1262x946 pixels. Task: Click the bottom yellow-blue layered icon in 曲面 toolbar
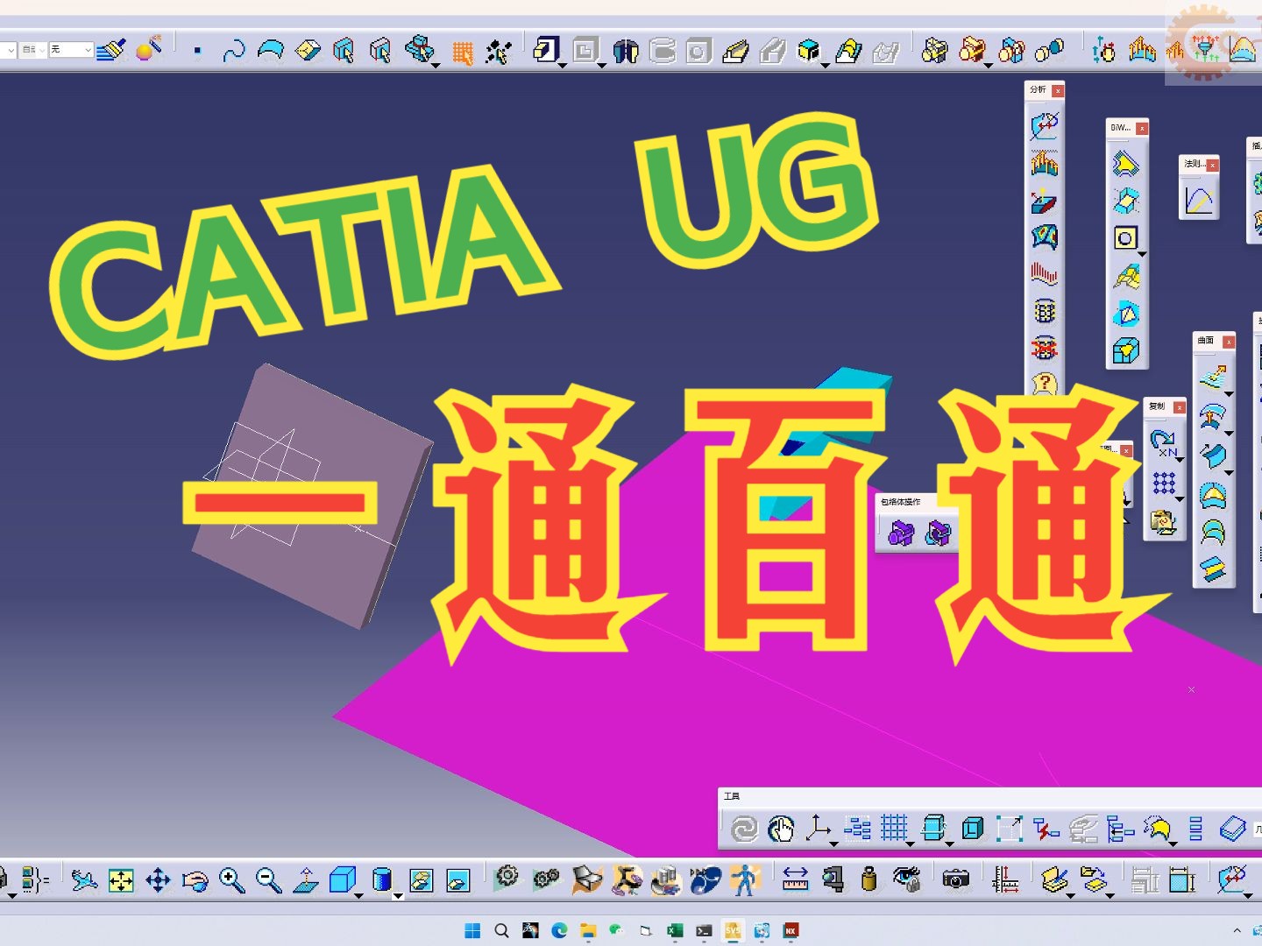pos(1213,569)
